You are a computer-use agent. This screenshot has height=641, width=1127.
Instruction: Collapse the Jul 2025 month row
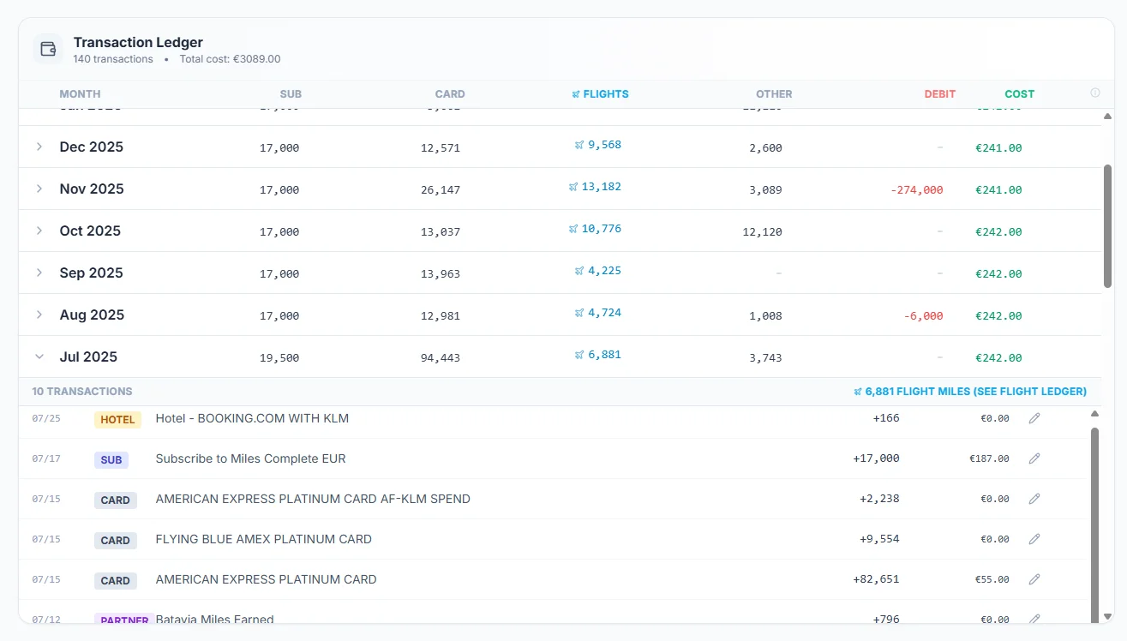pyautogui.click(x=39, y=356)
